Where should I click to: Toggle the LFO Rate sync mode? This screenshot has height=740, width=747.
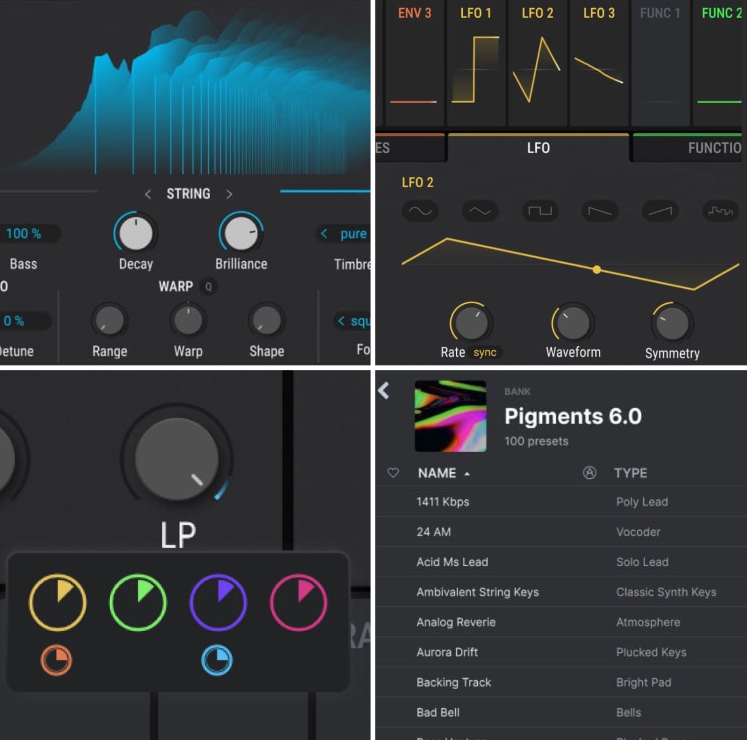(x=485, y=353)
